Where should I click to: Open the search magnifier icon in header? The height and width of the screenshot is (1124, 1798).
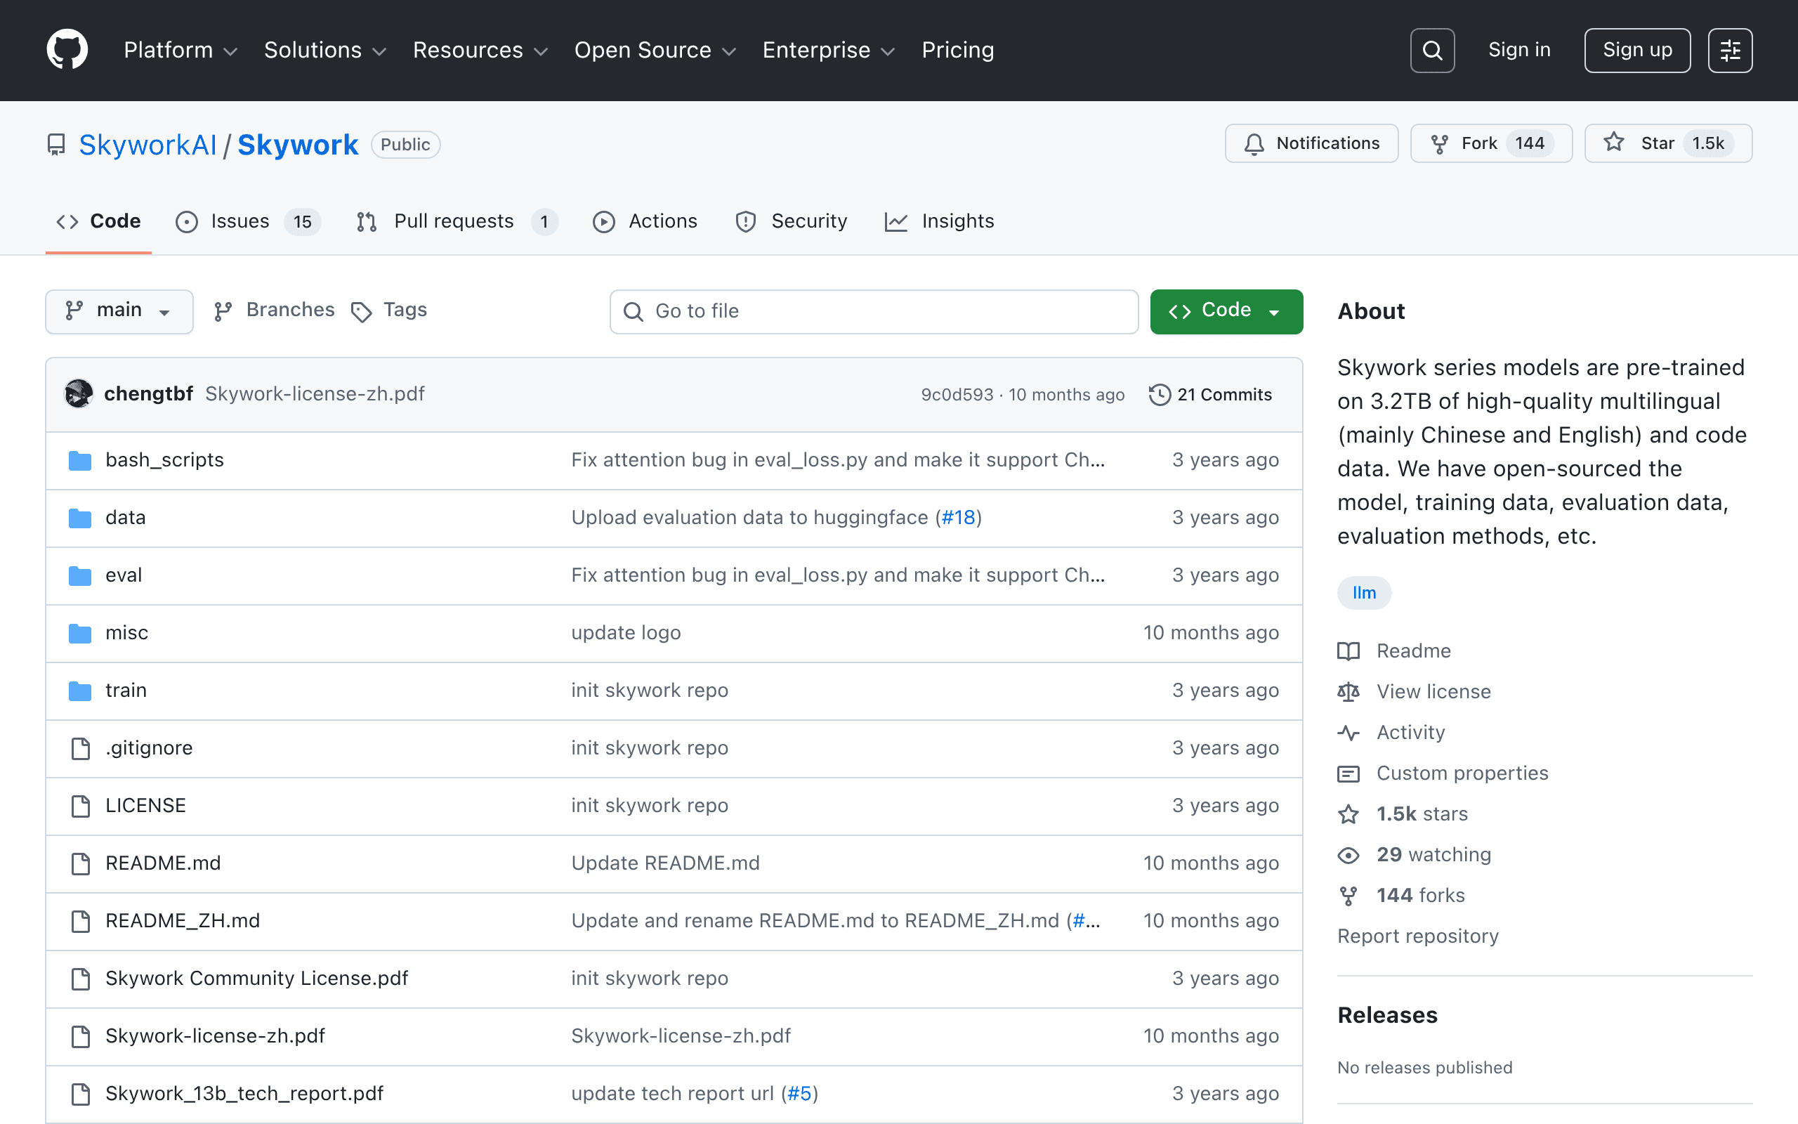(1431, 51)
